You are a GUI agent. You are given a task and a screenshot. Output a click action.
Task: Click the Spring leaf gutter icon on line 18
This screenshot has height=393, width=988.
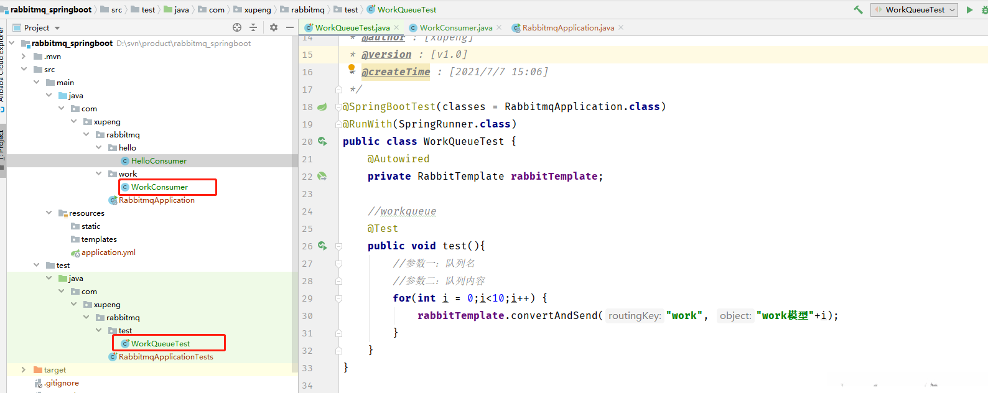[x=322, y=107]
